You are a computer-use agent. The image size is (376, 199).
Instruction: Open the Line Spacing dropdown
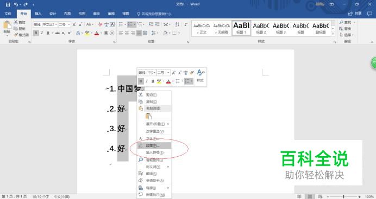pyautogui.click(x=155, y=33)
